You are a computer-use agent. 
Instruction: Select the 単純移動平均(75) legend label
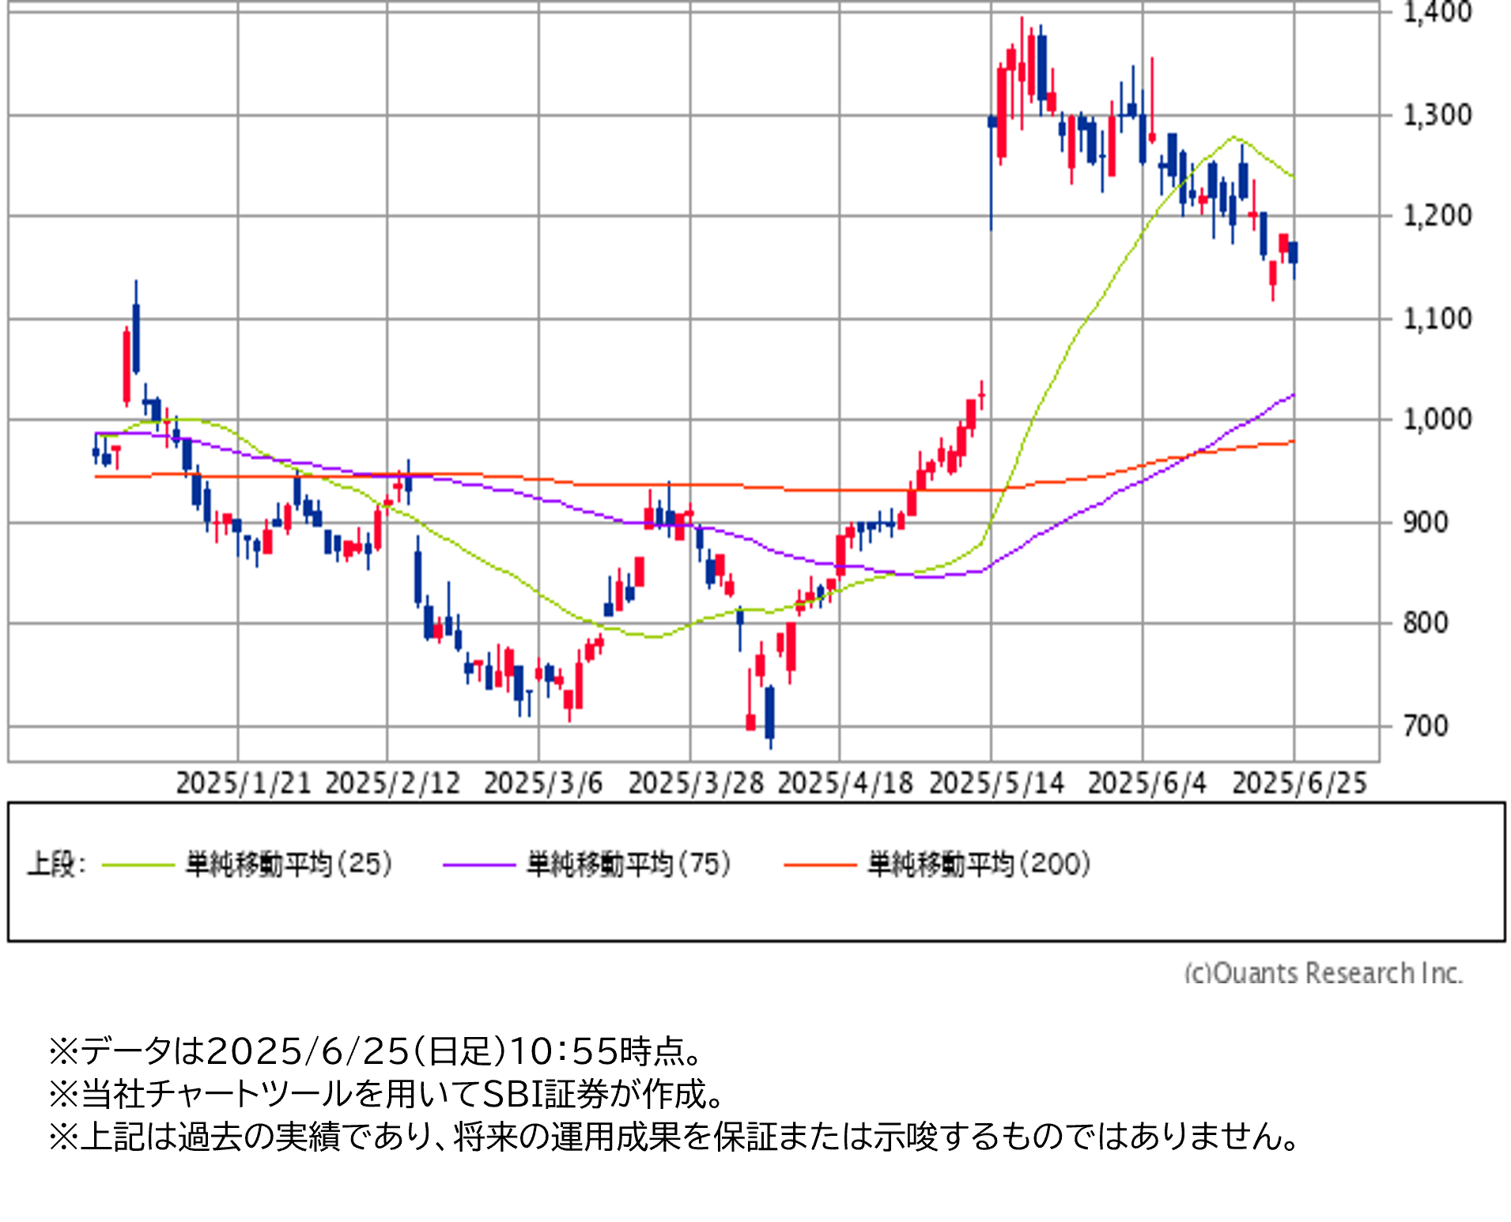pos(629,864)
